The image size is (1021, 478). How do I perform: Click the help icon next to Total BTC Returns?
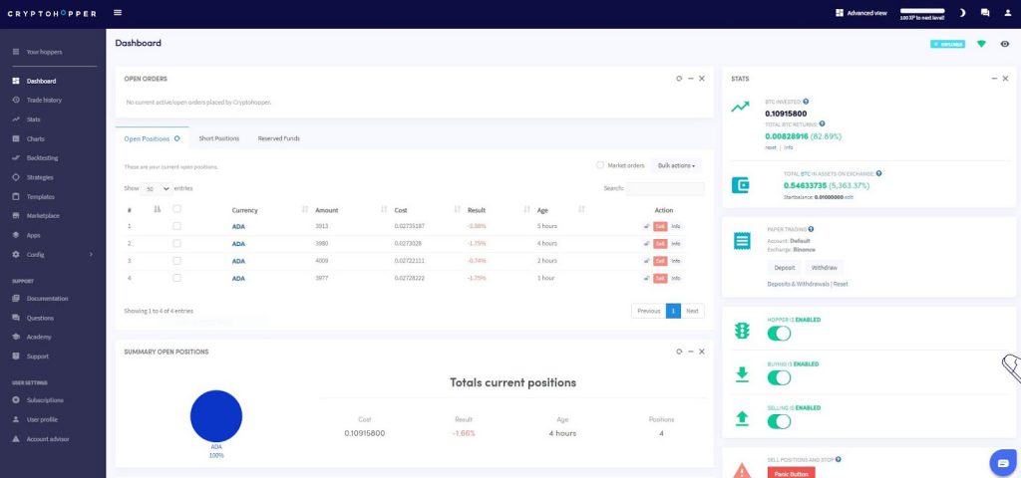[822, 123]
